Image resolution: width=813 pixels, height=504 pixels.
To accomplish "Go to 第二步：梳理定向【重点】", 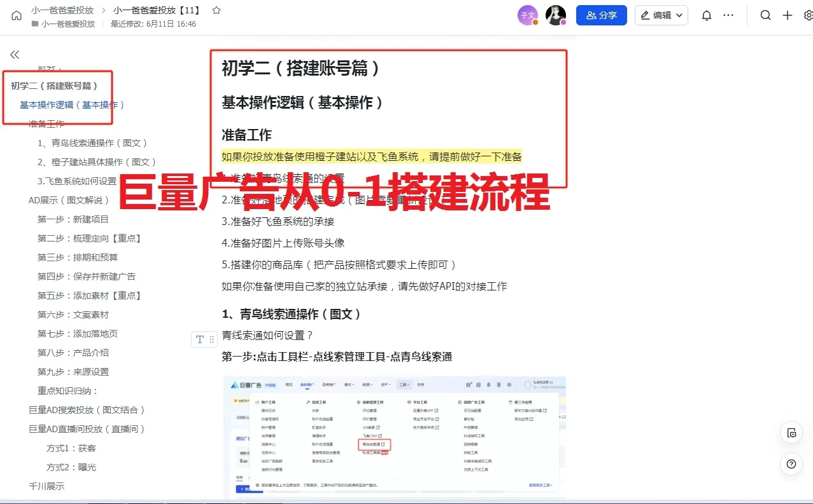I will pos(90,238).
